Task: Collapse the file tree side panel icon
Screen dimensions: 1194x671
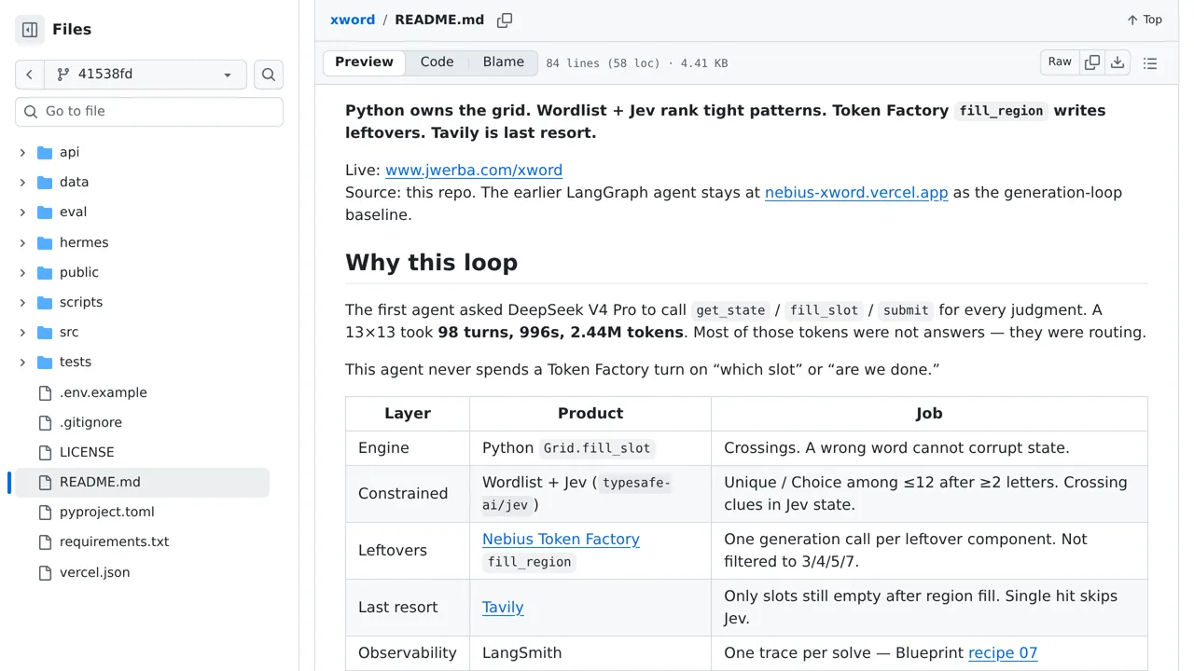Action: click(x=30, y=30)
